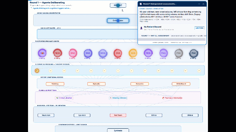Viewport: 236px width, 132px height.
Task: Select the NCA specialist agent circle
Action: [58, 53]
